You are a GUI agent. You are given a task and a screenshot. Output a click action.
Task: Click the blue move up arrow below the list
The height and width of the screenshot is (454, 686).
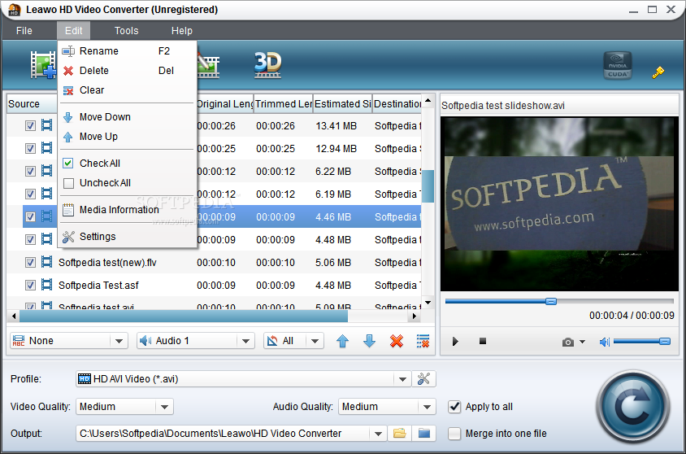[342, 341]
